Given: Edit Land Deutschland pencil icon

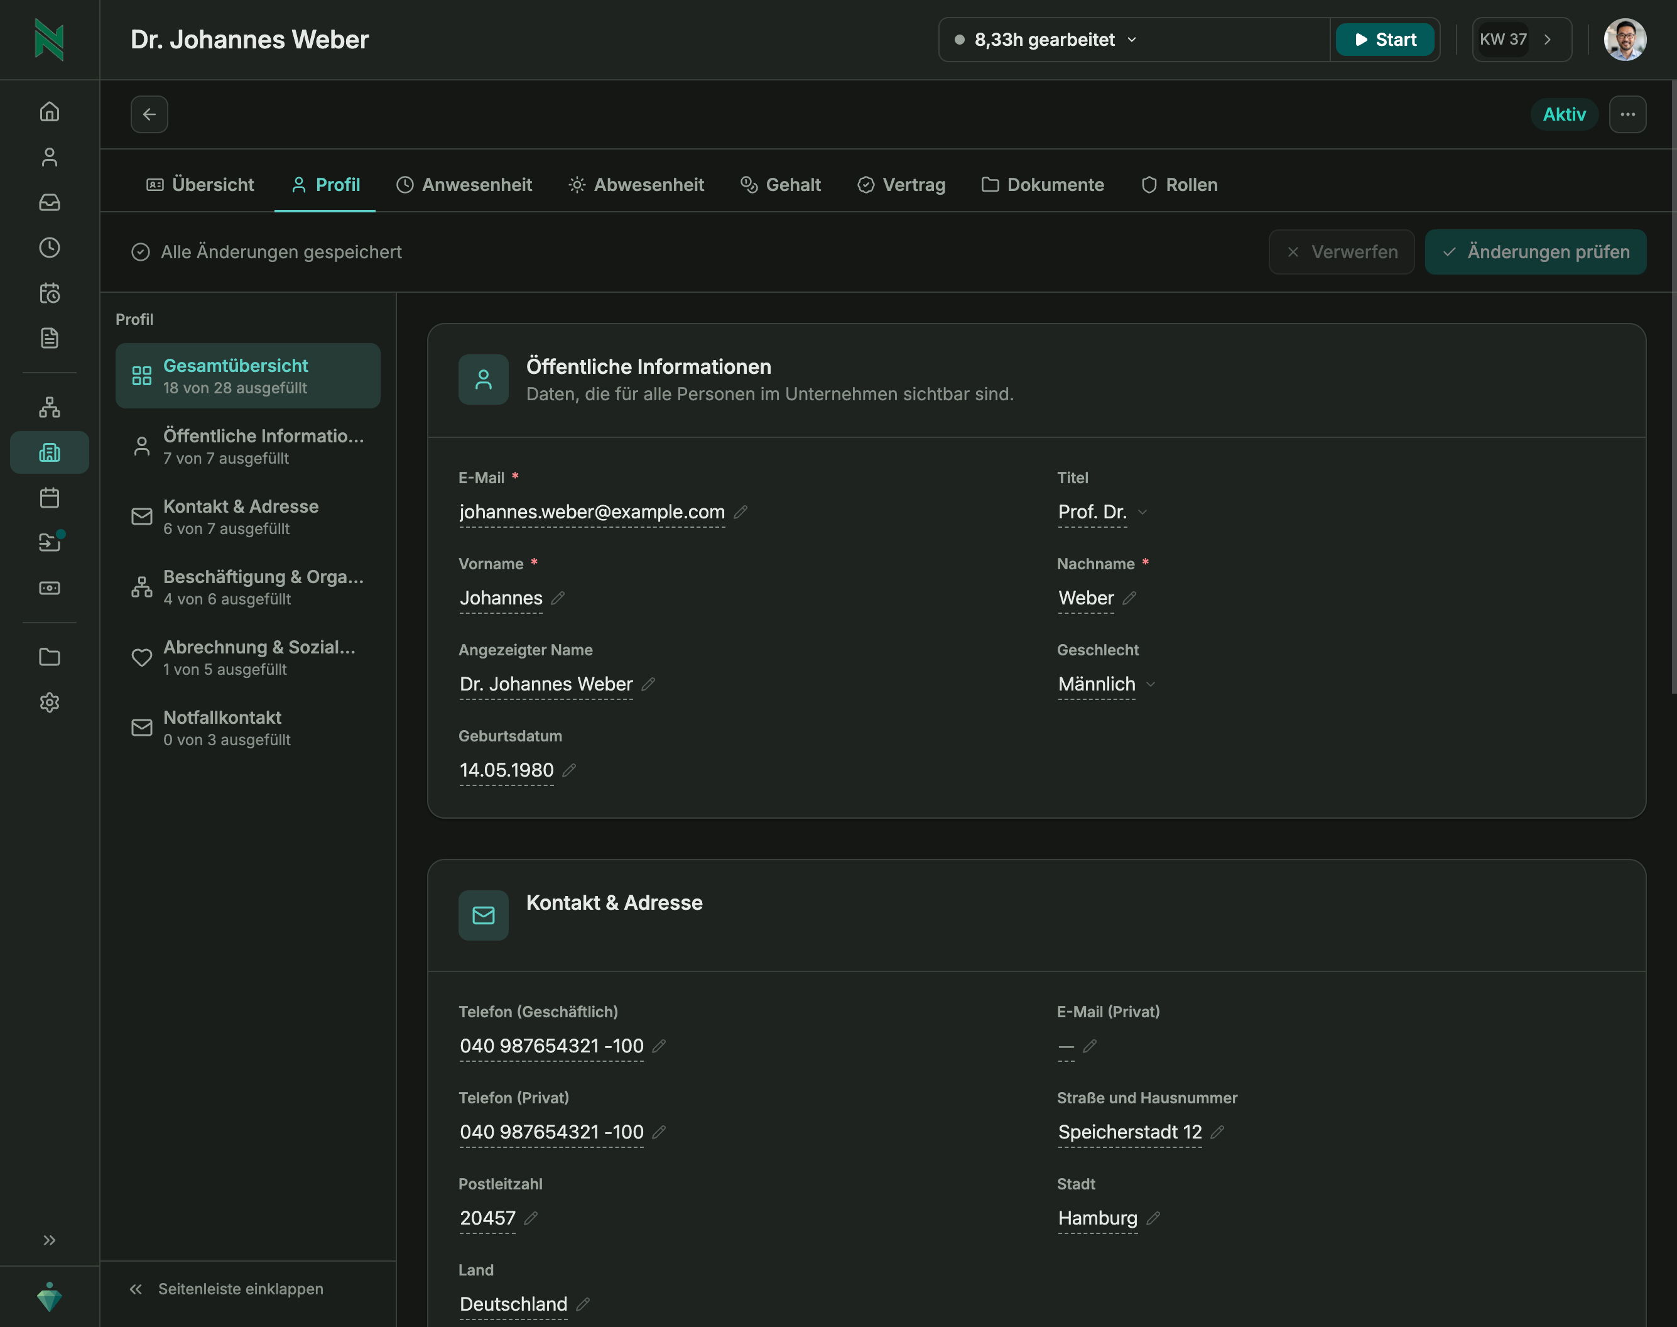Looking at the screenshot, I should pos(583,1304).
